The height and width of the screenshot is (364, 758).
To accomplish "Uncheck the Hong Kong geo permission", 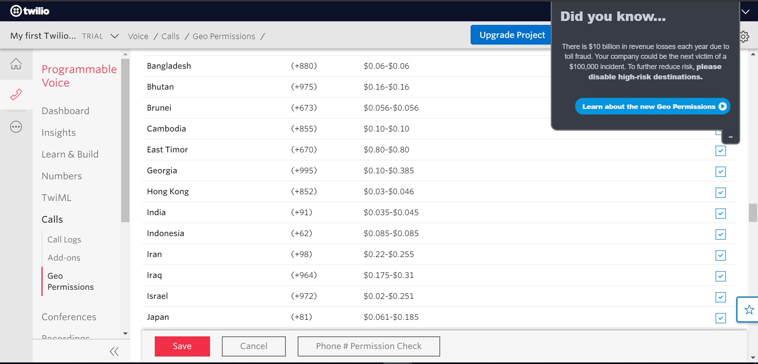I will [x=721, y=193].
